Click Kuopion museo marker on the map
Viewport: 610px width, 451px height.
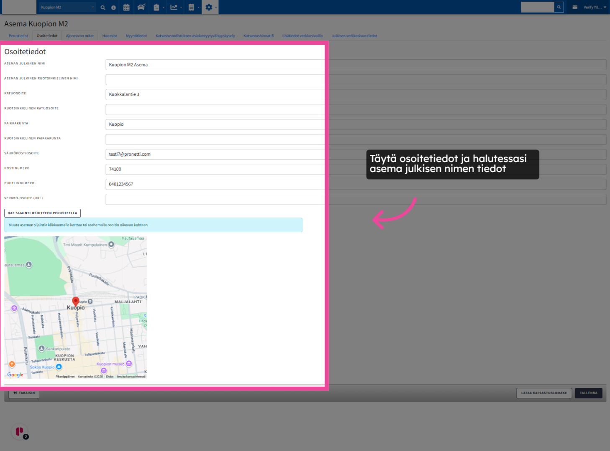coord(129,364)
